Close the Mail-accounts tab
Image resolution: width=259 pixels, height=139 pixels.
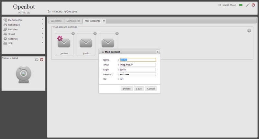point(104,21)
